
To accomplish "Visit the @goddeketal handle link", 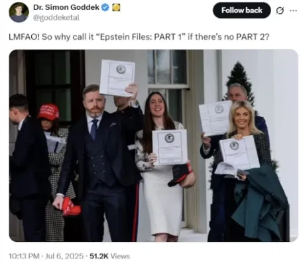I will pos(56,18).
